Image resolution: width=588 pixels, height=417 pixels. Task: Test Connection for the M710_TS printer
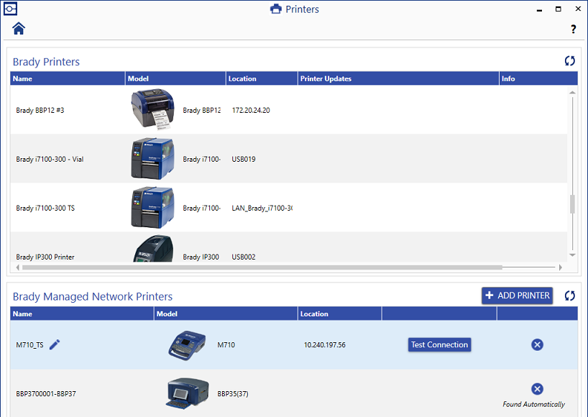click(x=439, y=344)
